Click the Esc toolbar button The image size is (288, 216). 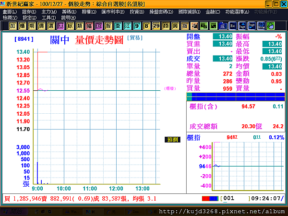(x=232, y=26)
